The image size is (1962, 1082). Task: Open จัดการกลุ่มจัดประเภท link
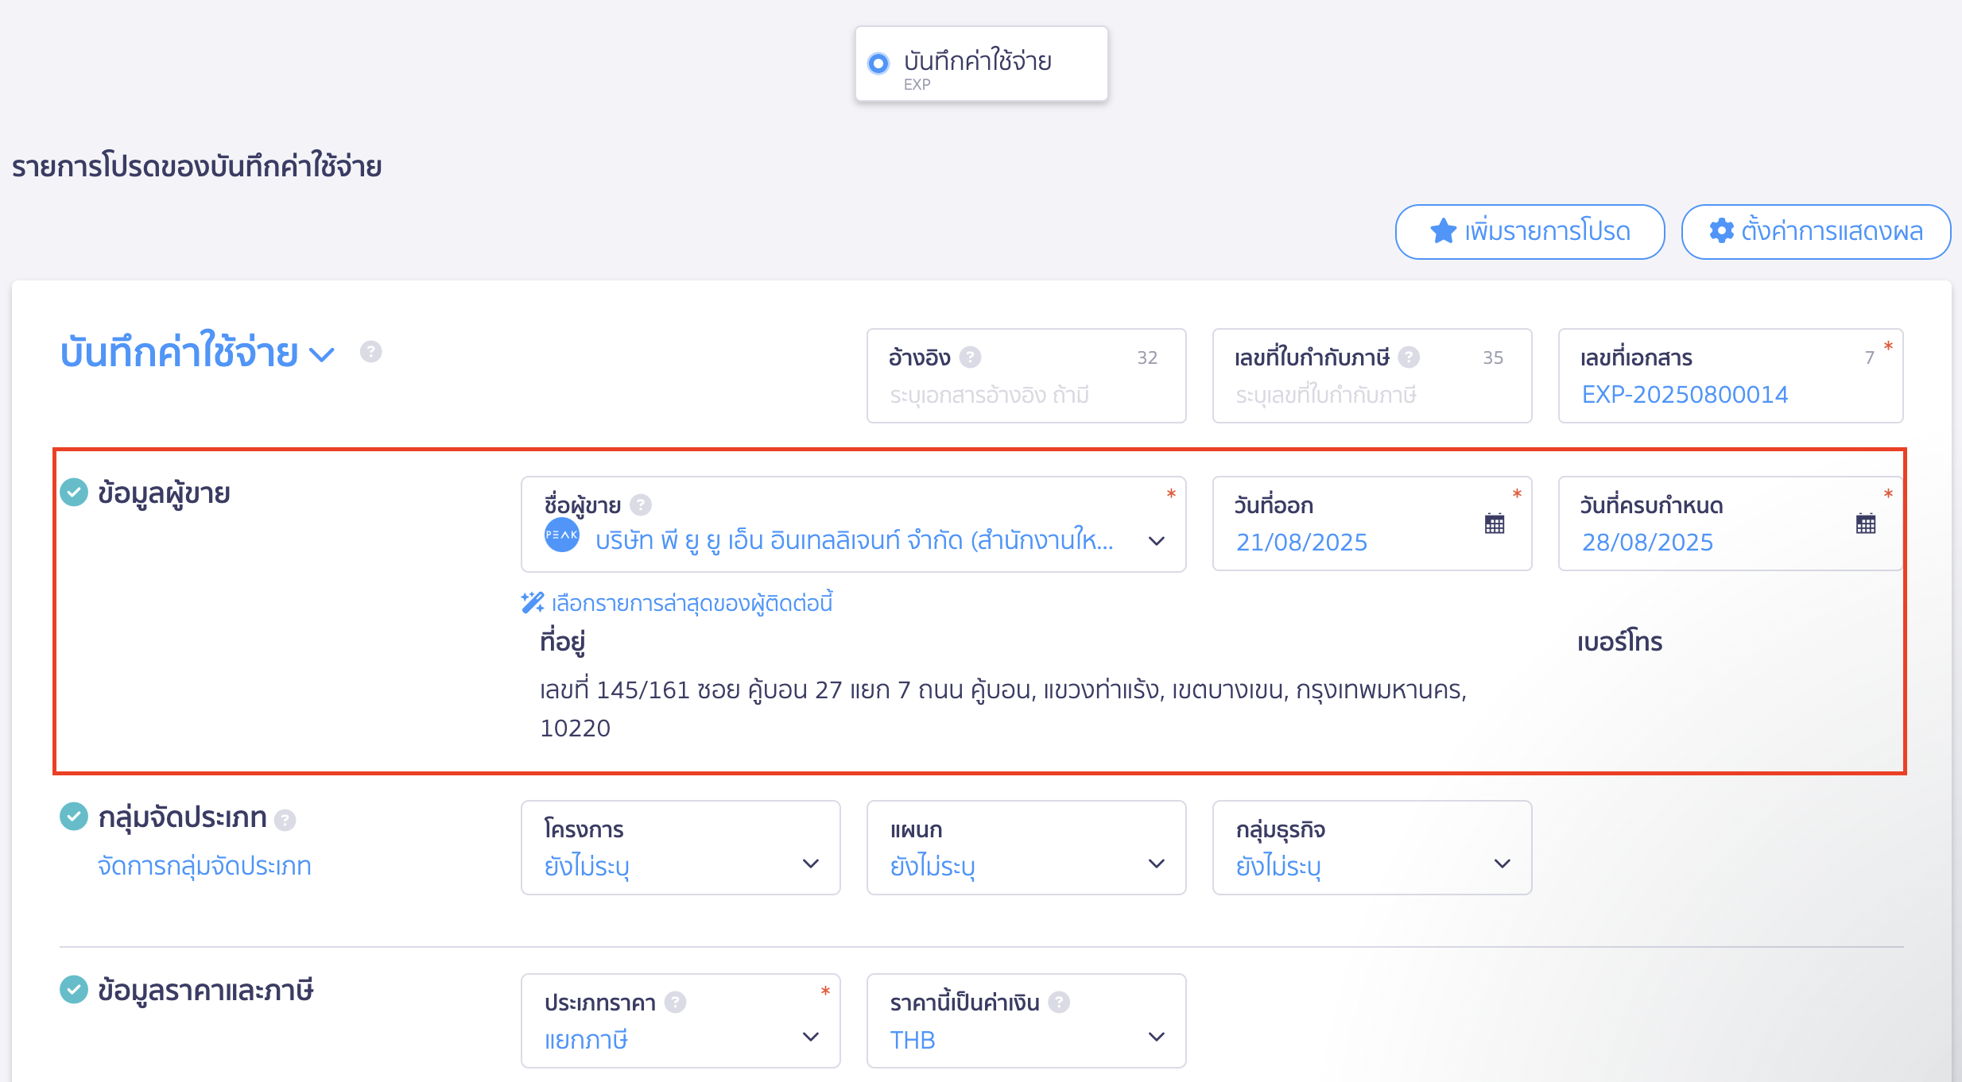pyautogui.click(x=204, y=866)
